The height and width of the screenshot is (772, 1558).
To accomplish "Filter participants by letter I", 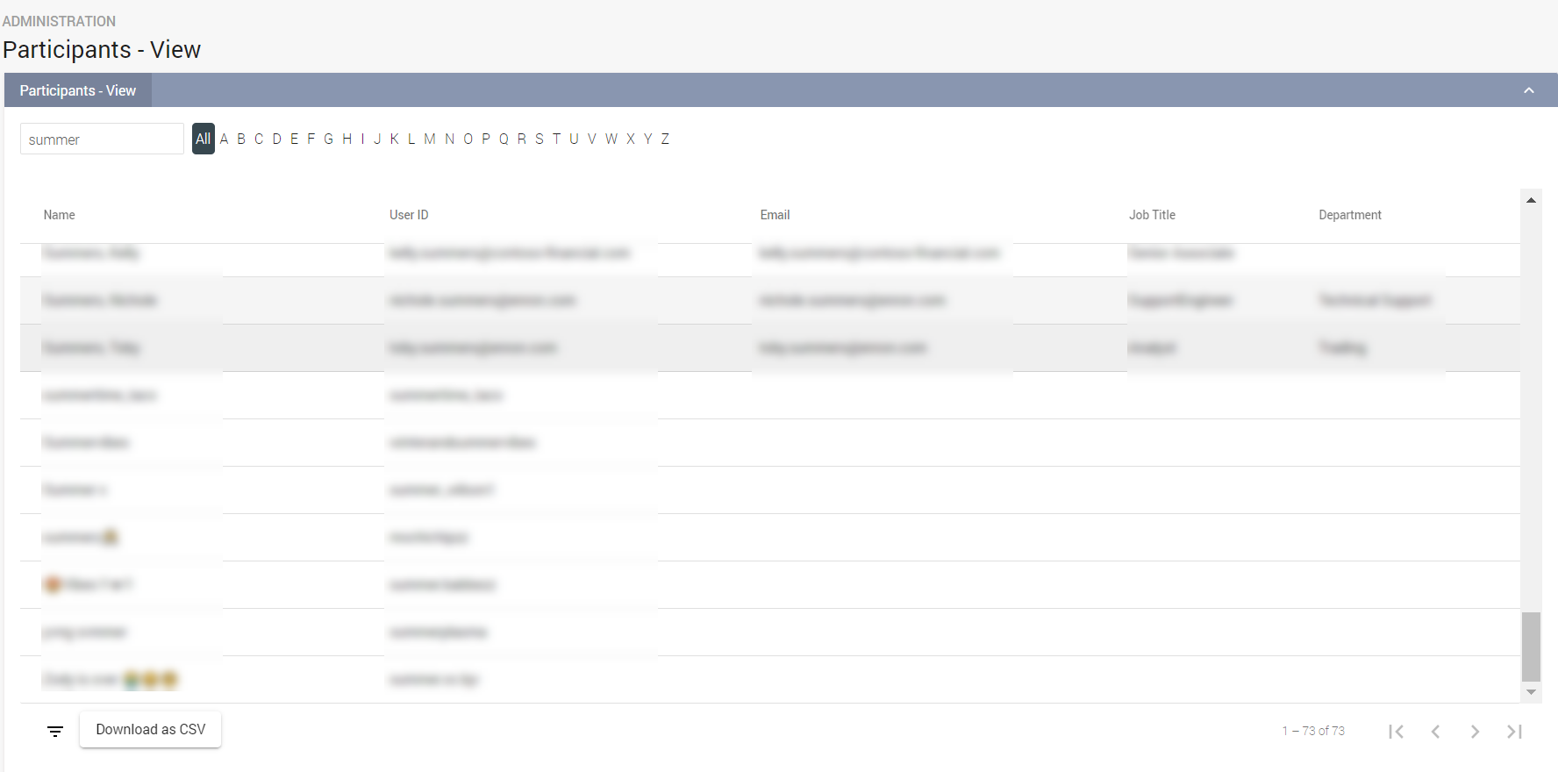I will (362, 139).
